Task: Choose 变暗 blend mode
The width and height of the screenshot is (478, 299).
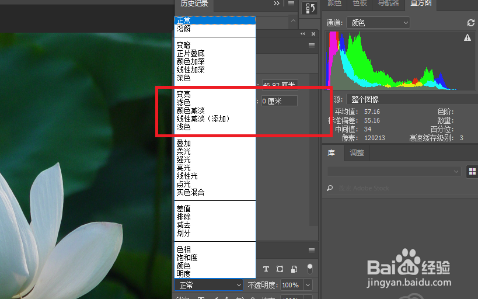Action: pyautogui.click(x=215, y=45)
